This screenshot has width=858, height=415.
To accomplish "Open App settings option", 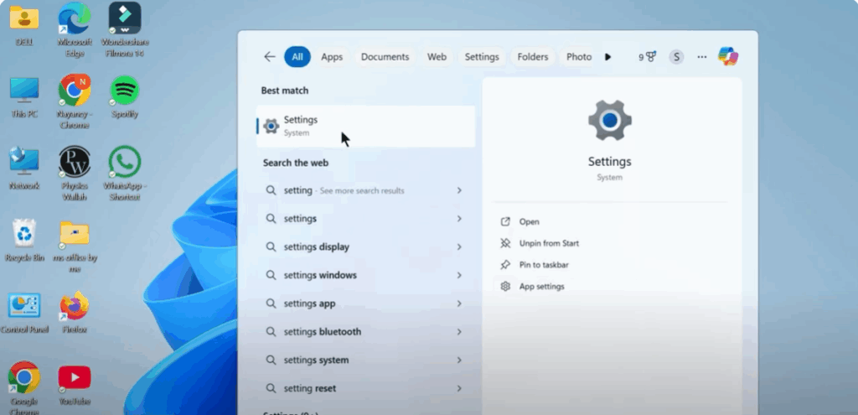I will [542, 287].
